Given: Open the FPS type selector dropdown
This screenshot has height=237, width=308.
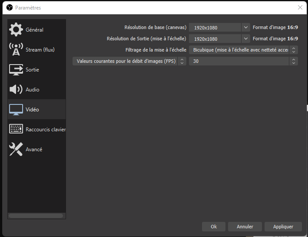Looking at the screenshot, I should coord(129,61).
